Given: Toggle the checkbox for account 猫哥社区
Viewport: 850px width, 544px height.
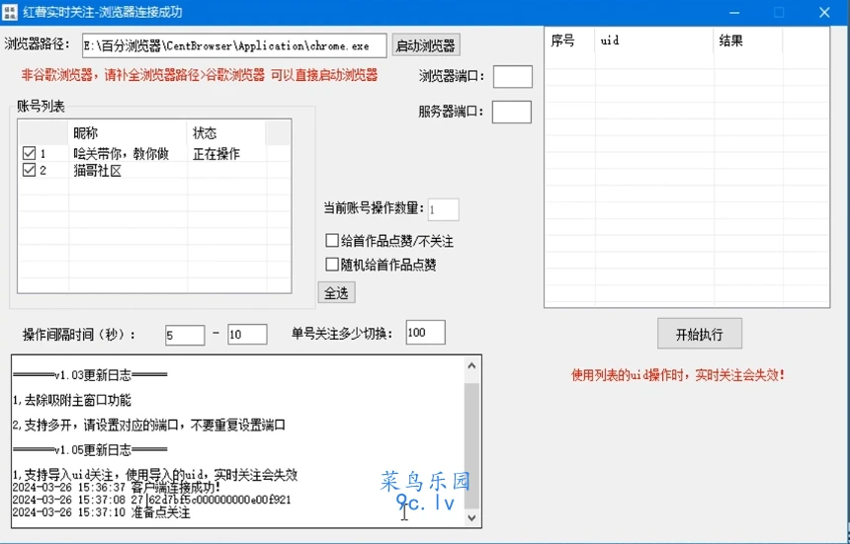Looking at the screenshot, I should 29,170.
